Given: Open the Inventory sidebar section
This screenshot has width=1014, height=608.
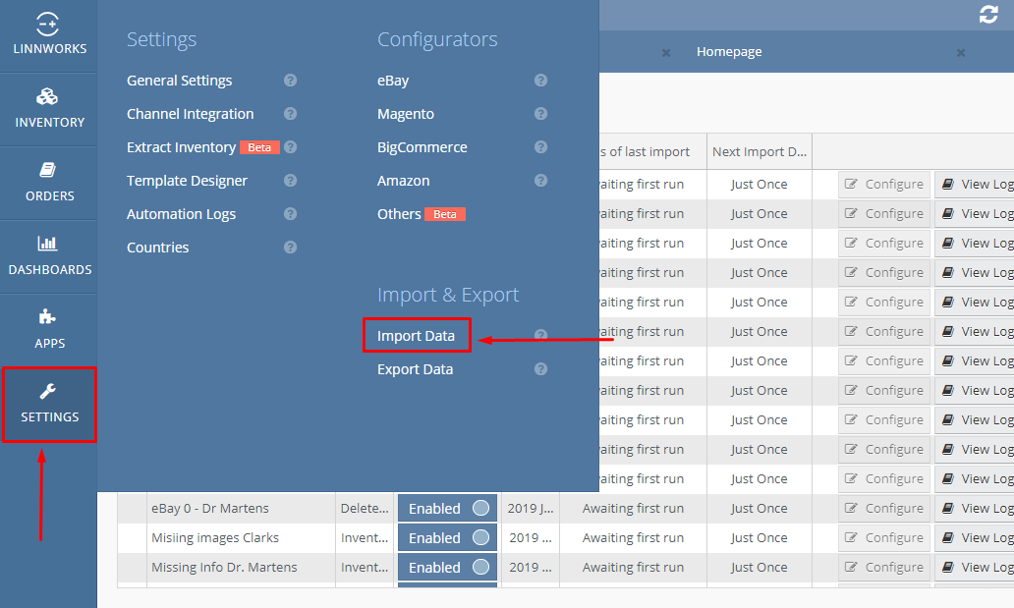Looking at the screenshot, I should [48, 109].
